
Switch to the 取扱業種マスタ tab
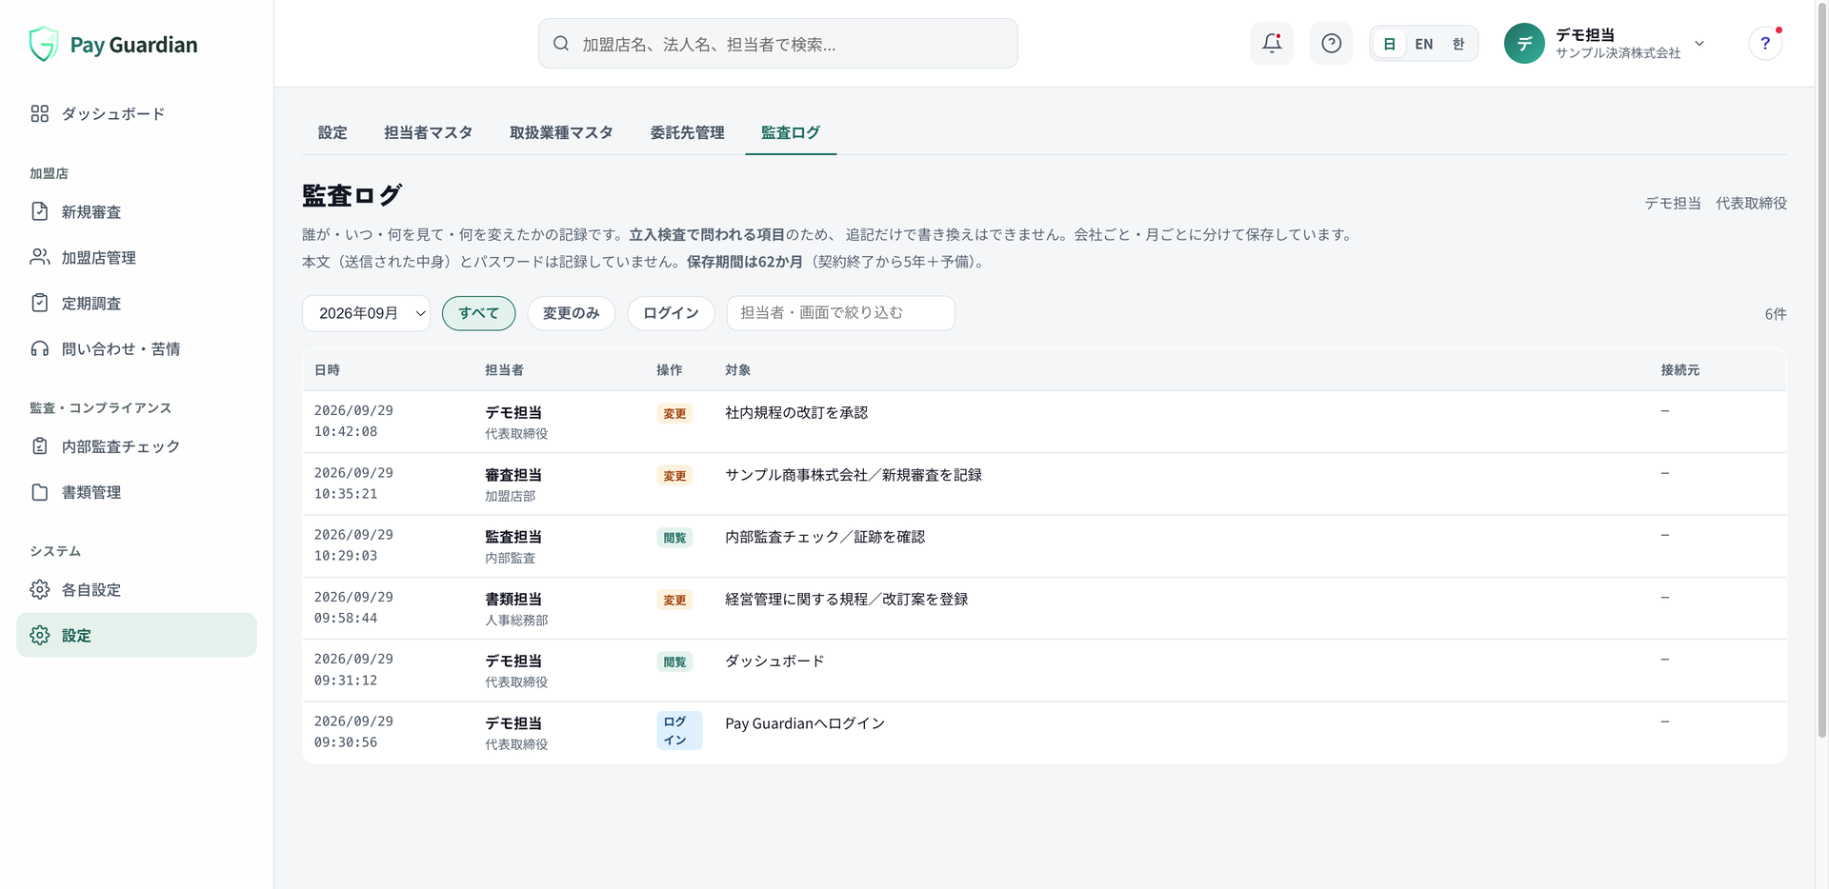click(561, 132)
